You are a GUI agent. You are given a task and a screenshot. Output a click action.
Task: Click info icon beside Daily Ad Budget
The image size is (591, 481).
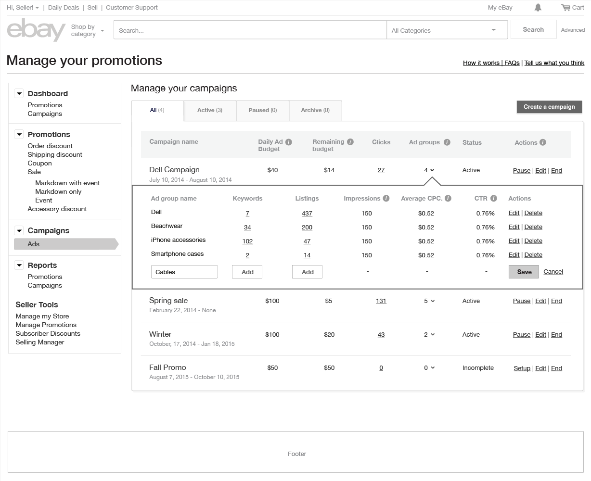tap(289, 142)
